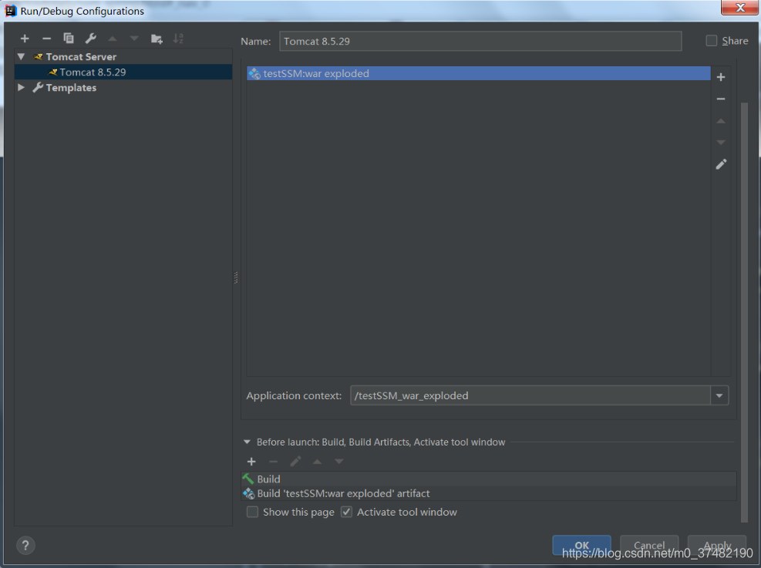Enable Show this page checkbox
761x568 pixels.
click(x=252, y=512)
